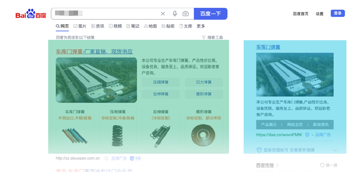Open sidebar 网站主页 link

tap(295, 124)
